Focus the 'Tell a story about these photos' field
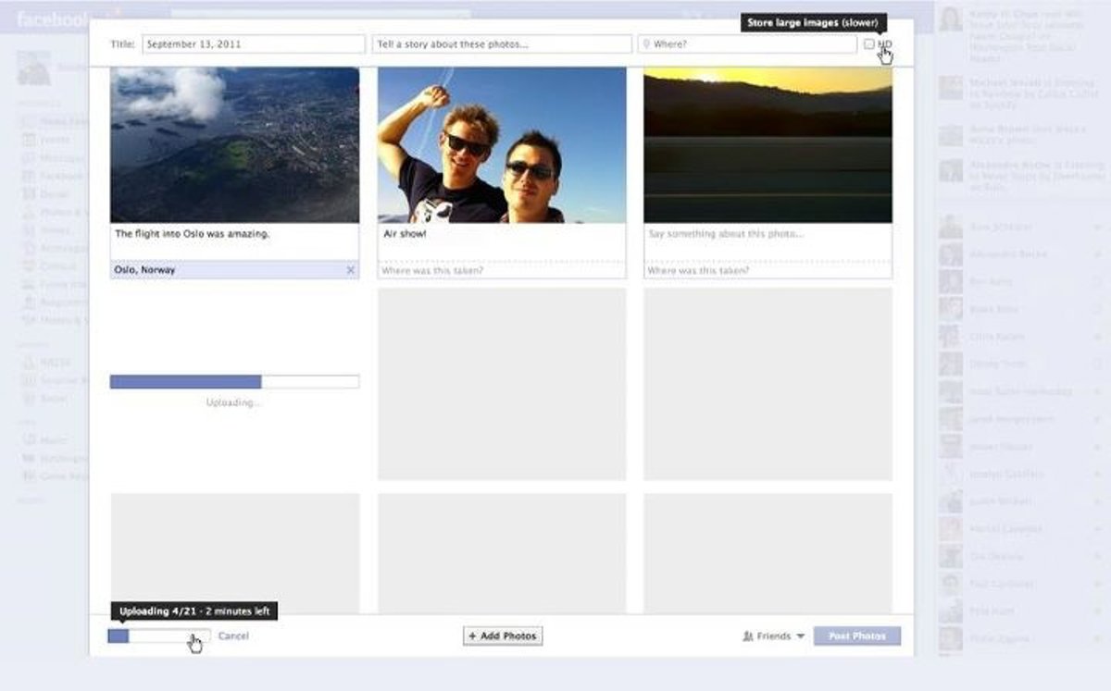 502,44
